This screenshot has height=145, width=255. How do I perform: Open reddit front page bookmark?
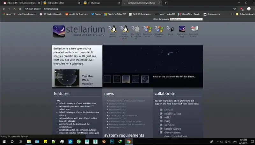pos(76,14)
